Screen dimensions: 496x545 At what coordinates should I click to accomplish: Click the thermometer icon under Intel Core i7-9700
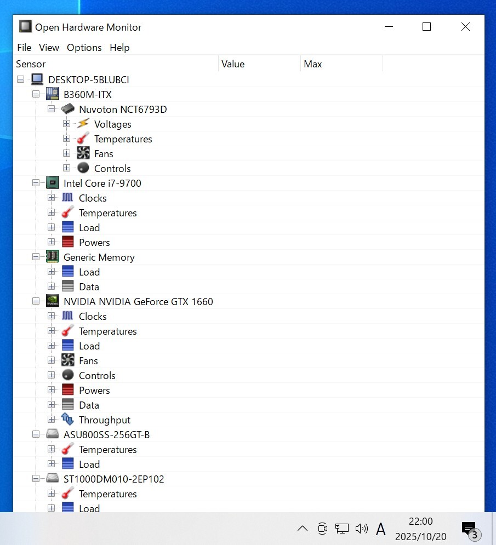pyautogui.click(x=67, y=213)
